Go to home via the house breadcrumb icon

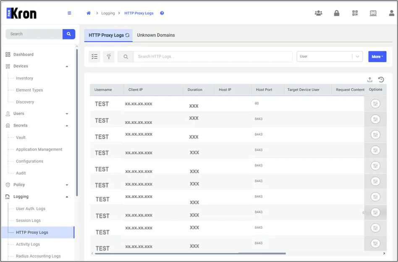tap(89, 13)
